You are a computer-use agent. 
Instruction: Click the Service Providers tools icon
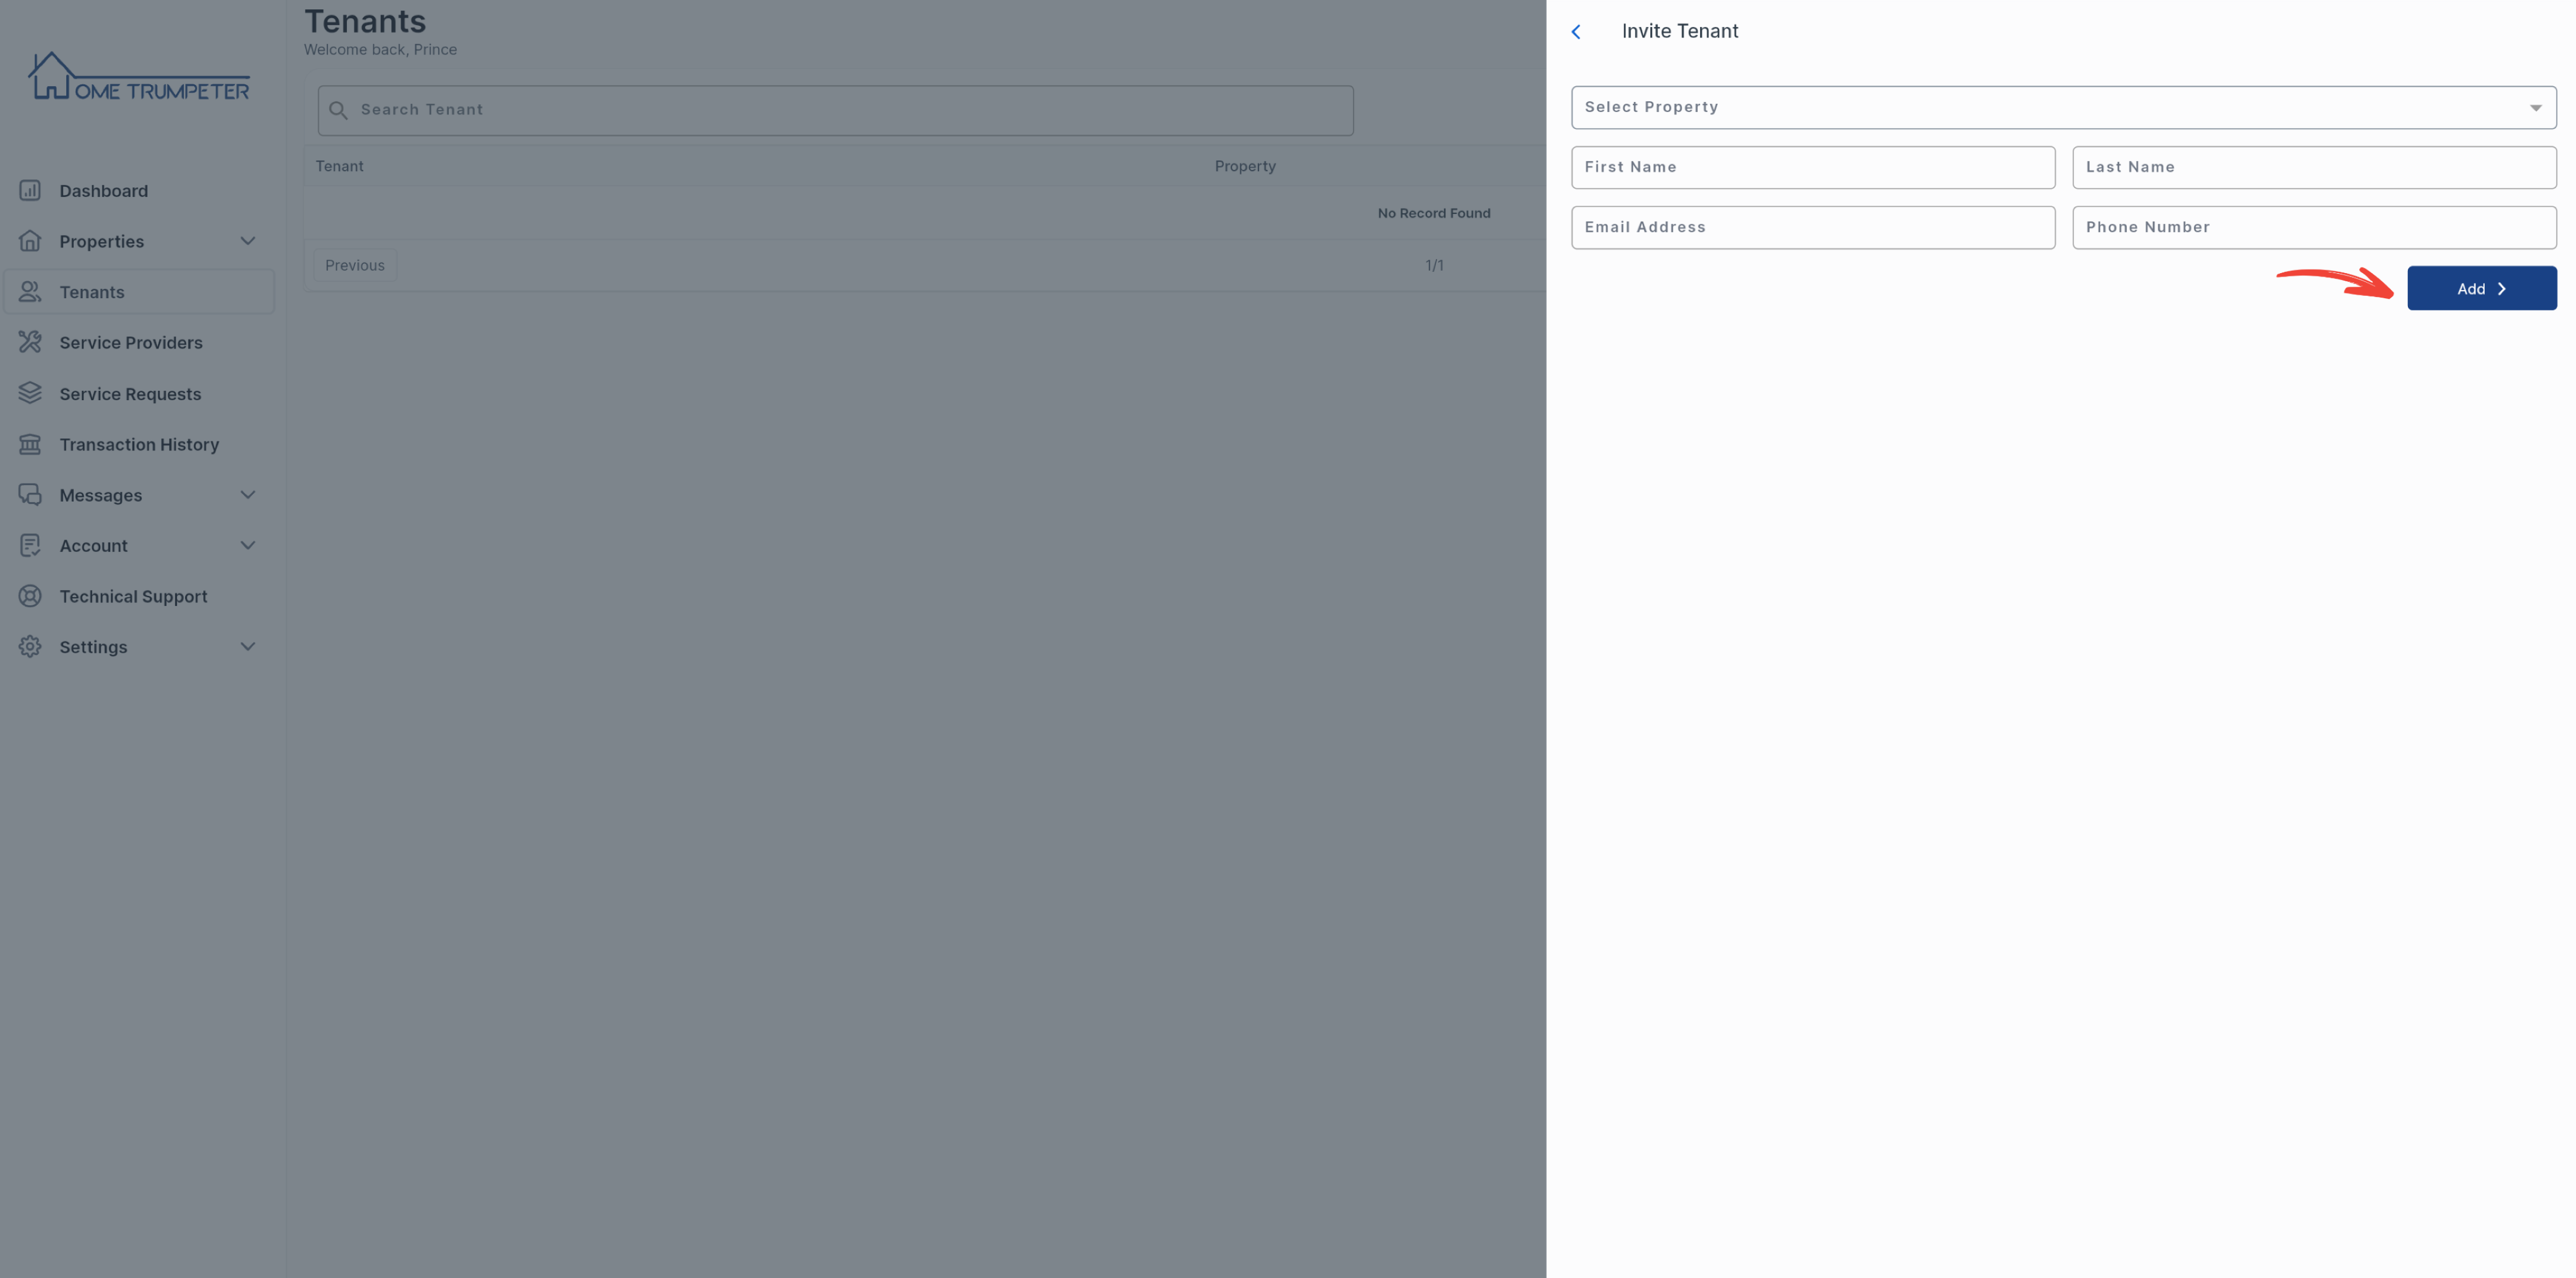tap(30, 342)
